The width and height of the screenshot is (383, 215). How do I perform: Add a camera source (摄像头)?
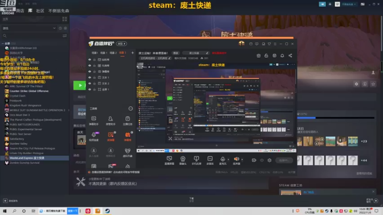point(183,161)
